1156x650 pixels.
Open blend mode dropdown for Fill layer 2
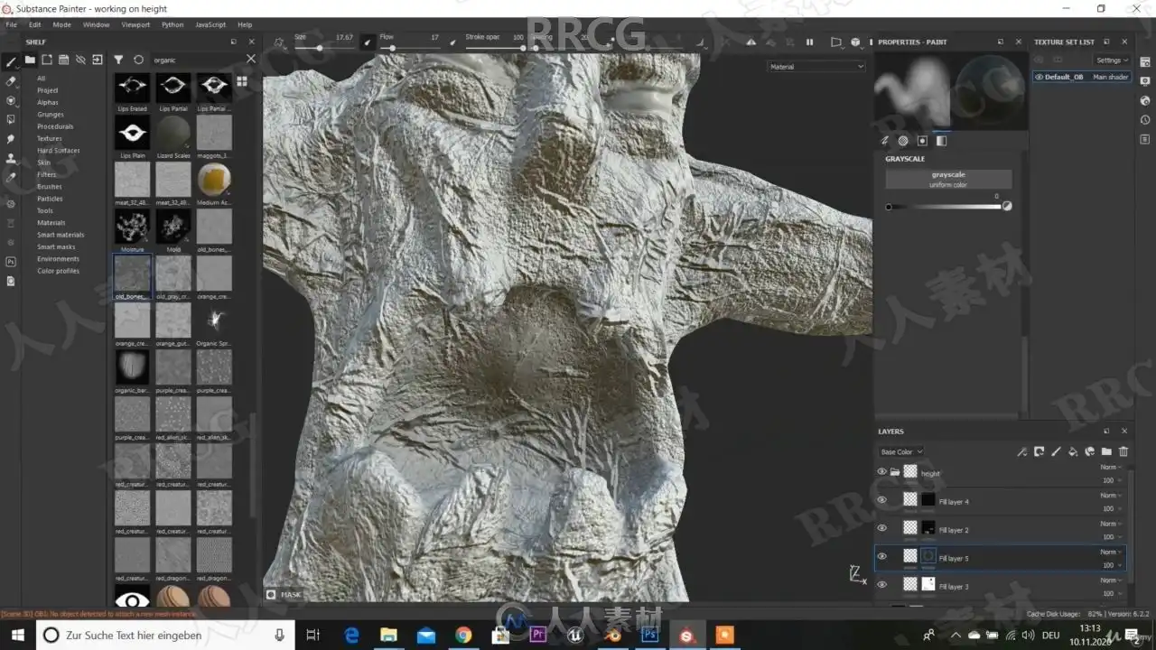[x=1111, y=524]
